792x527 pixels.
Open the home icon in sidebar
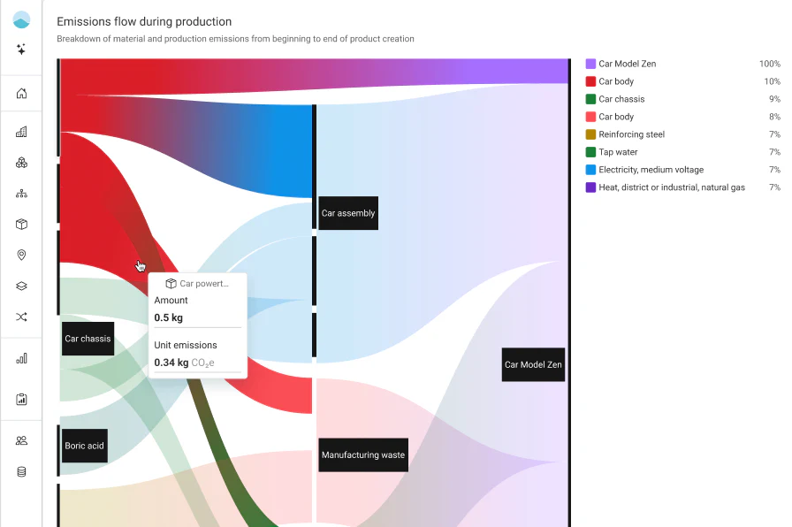(21, 94)
